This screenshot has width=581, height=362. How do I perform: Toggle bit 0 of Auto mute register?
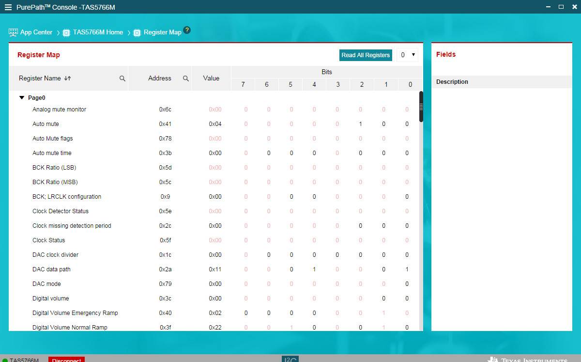(407, 124)
